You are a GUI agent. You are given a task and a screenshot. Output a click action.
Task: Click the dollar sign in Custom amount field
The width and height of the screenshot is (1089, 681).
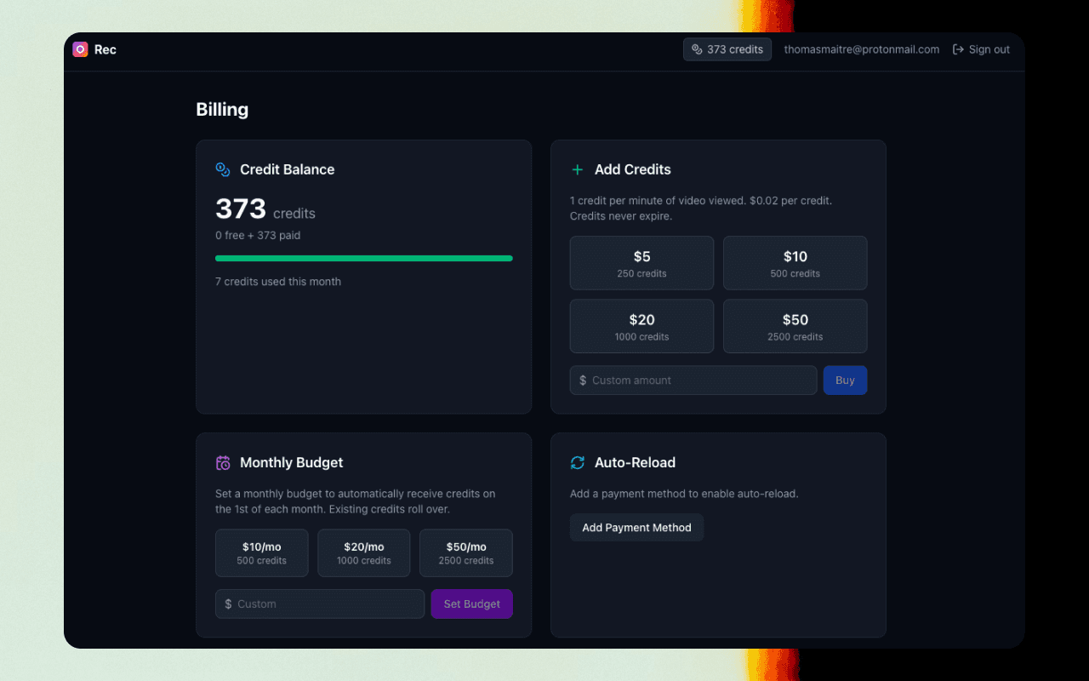coord(583,381)
